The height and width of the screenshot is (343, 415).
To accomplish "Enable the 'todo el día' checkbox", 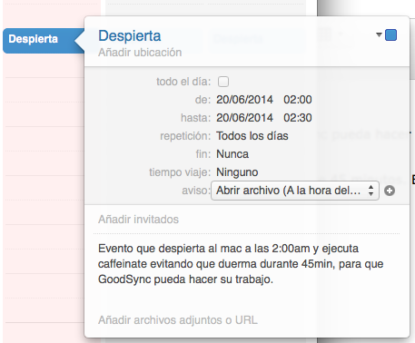I will [x=223, y=82].
